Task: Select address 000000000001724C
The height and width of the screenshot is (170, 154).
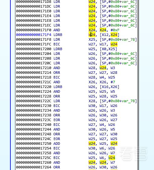Action: [x=34, y=139]
